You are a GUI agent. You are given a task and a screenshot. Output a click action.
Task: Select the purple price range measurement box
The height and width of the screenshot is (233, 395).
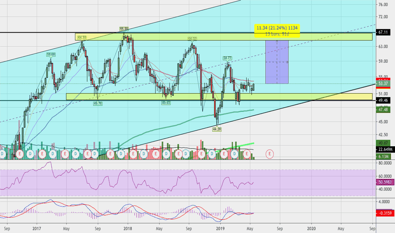coord(277,62)
